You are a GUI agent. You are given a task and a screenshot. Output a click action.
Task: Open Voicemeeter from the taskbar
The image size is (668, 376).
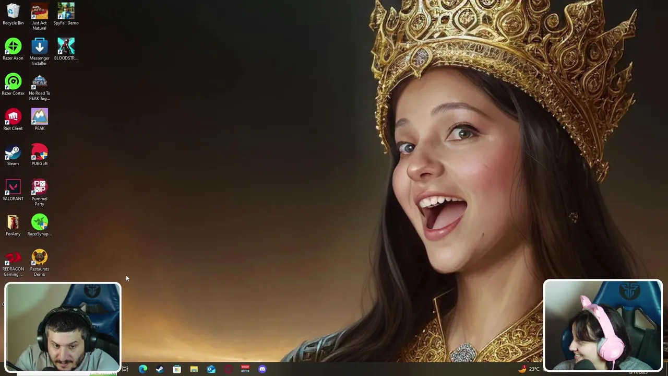point(245,369)
